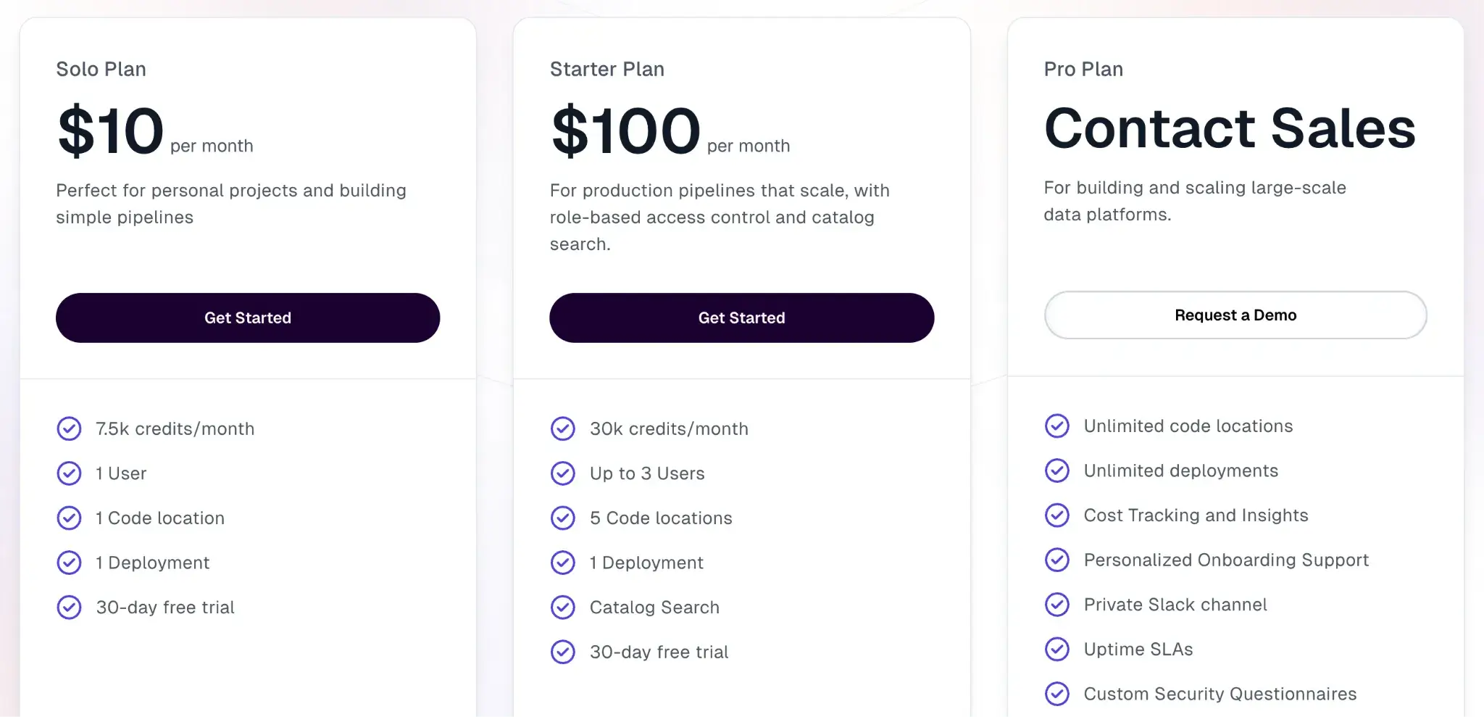Click the $100 price text
Image resolution: width=1484 pixels, height=717 pixels.
[626, 131]
